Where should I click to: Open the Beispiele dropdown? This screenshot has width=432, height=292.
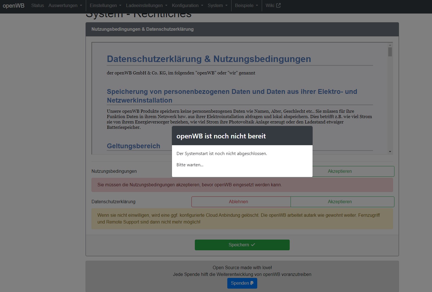[x=246, y=6]
